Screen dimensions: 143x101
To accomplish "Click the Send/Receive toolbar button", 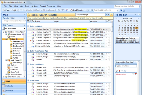I will 77,10.
